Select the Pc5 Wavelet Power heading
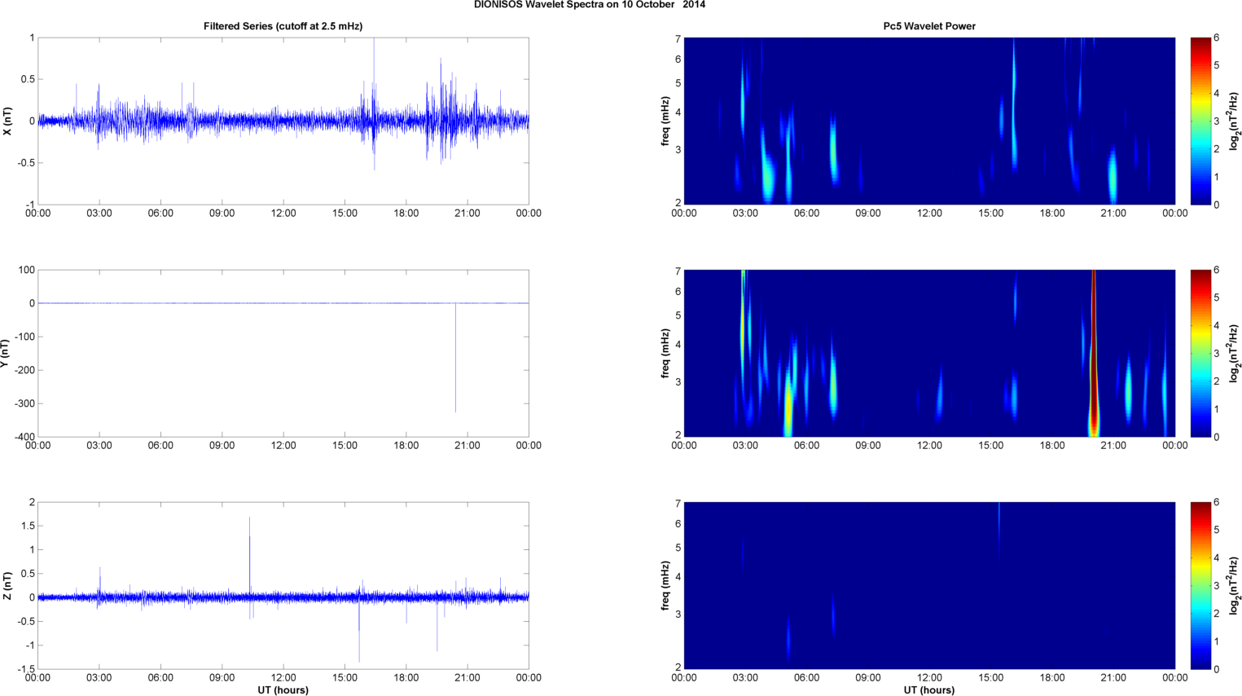1242x696 pixels. click(929, 26)
